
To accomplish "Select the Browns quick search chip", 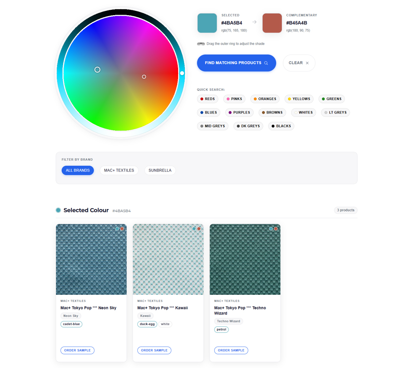I will [x=272, y=113].
